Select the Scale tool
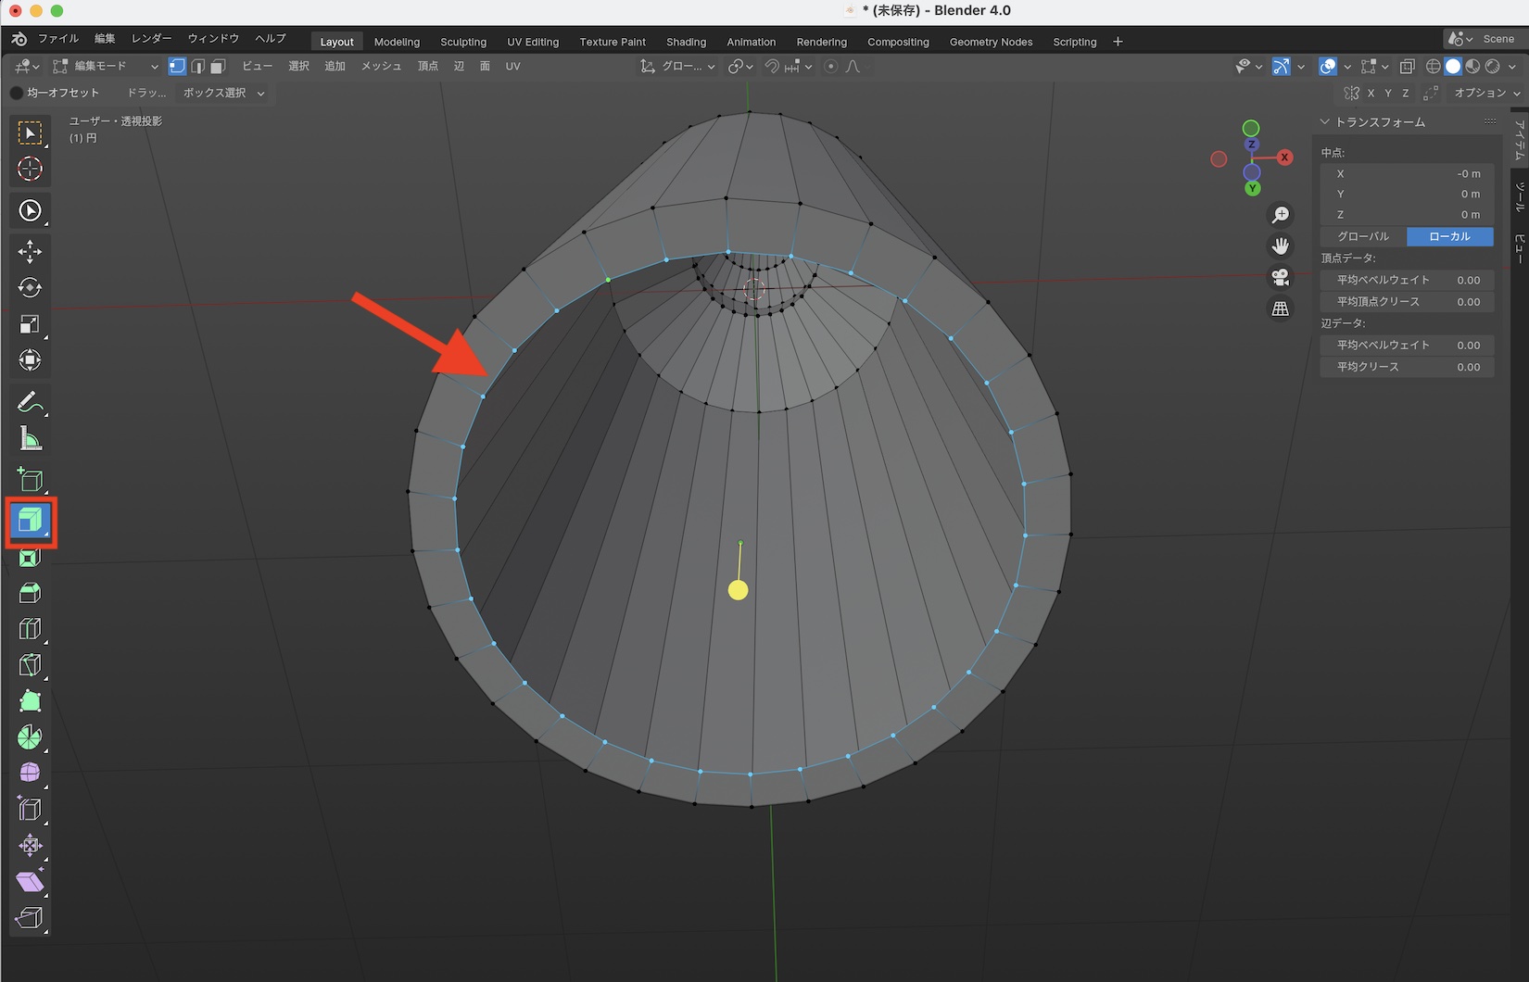The image size is (1529, 982). pyautogui.click(x=30, y=324)
